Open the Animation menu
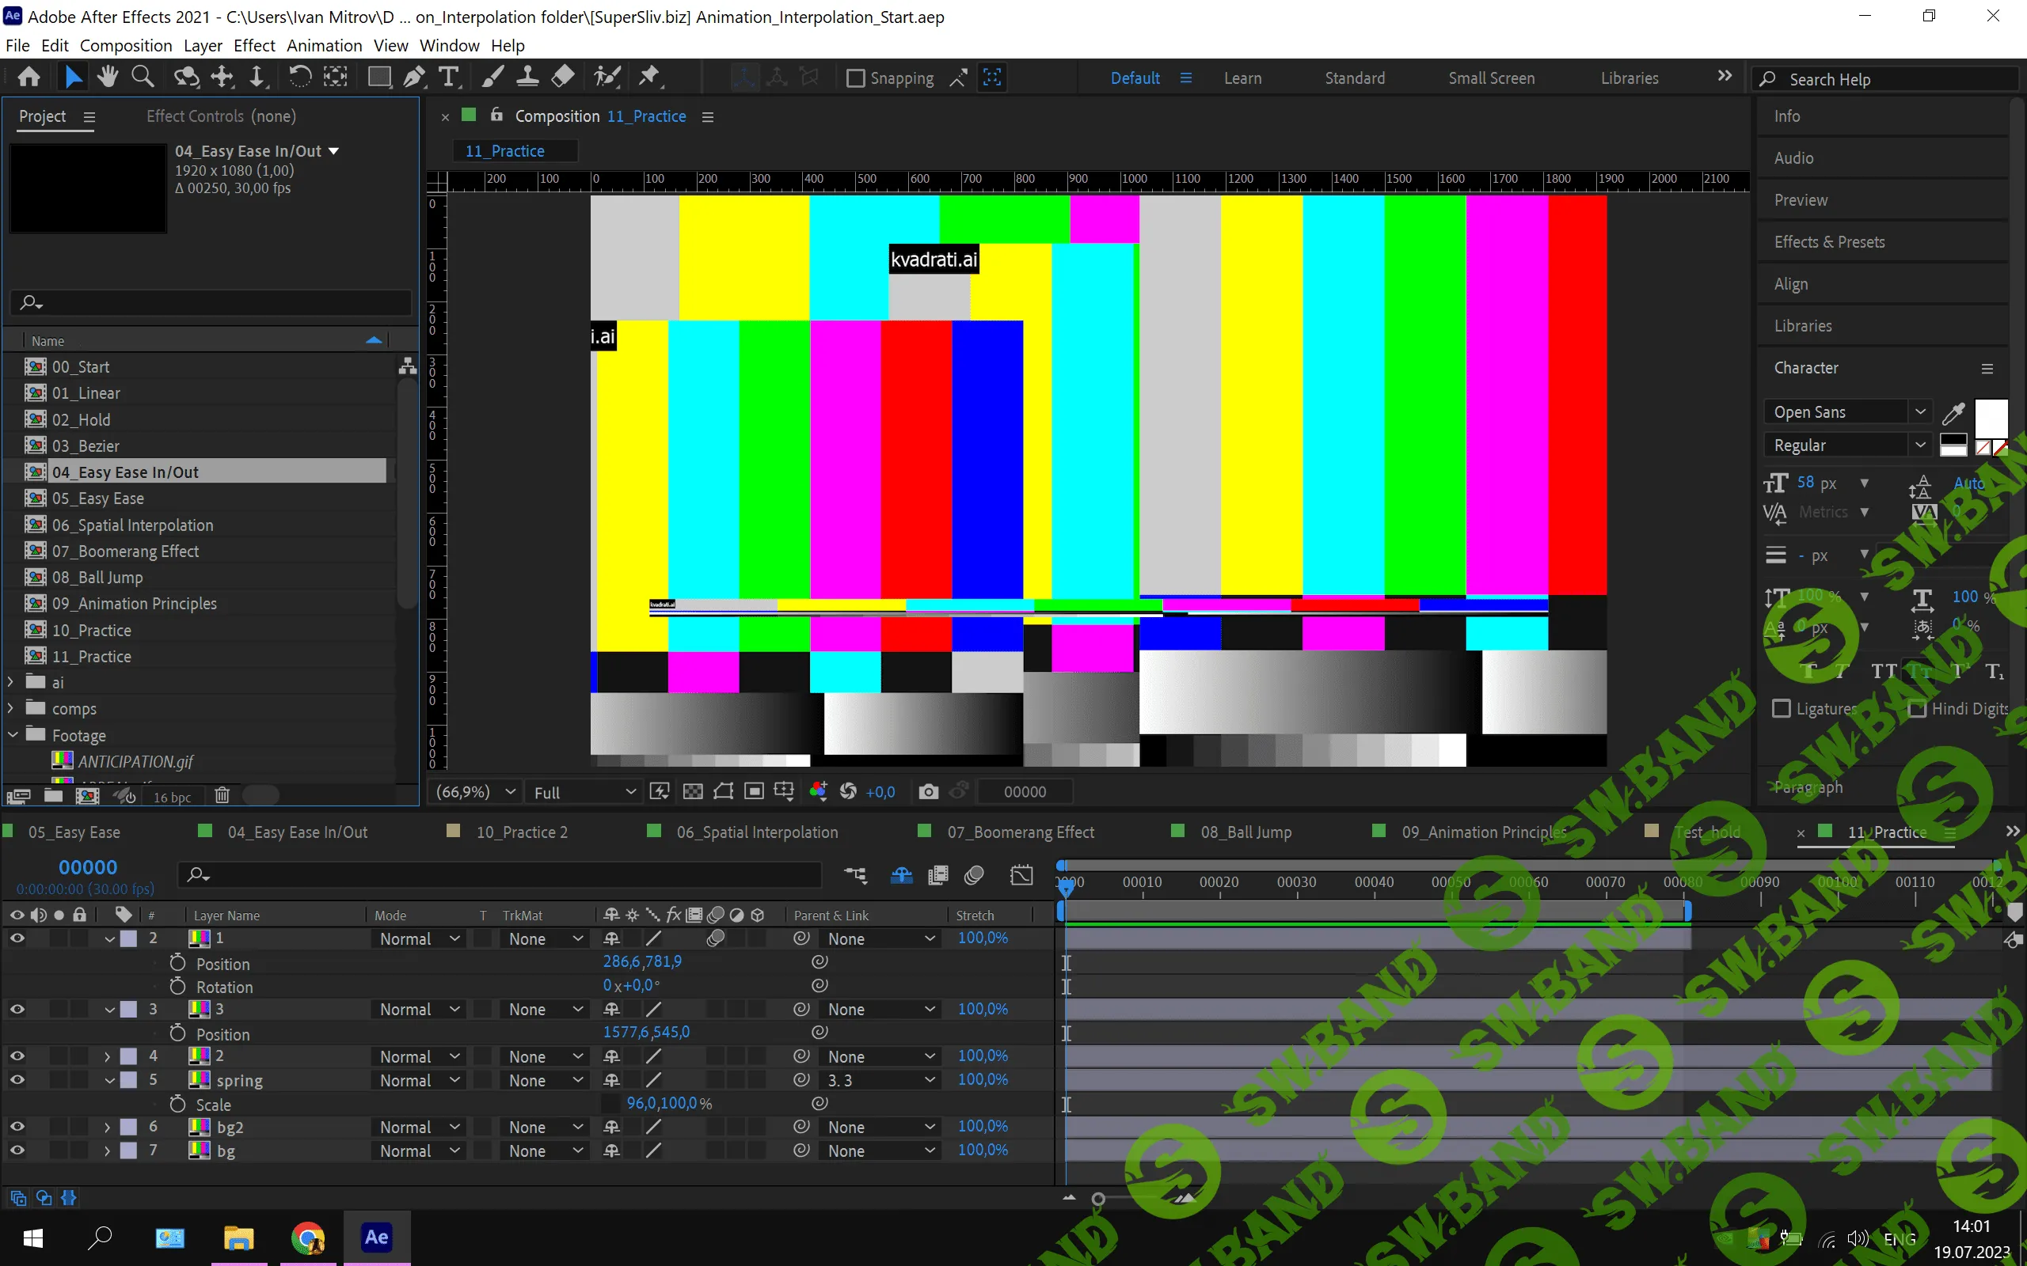Image resolution: width=2027 pixels, height=1266 pixels. coord(324,45)
